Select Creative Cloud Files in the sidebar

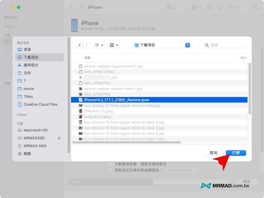40,104
